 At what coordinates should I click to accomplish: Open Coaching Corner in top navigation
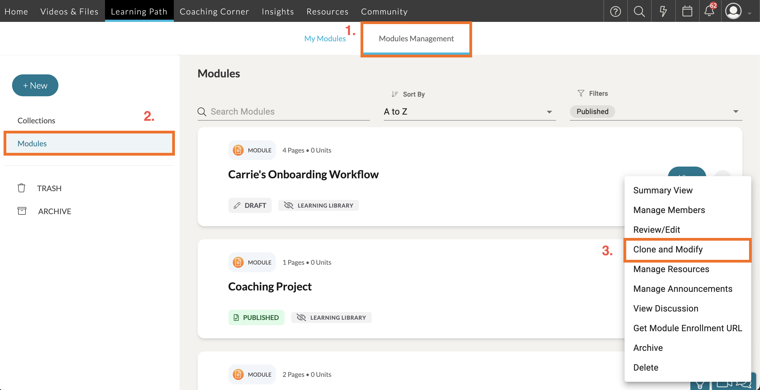coord(214,11)
